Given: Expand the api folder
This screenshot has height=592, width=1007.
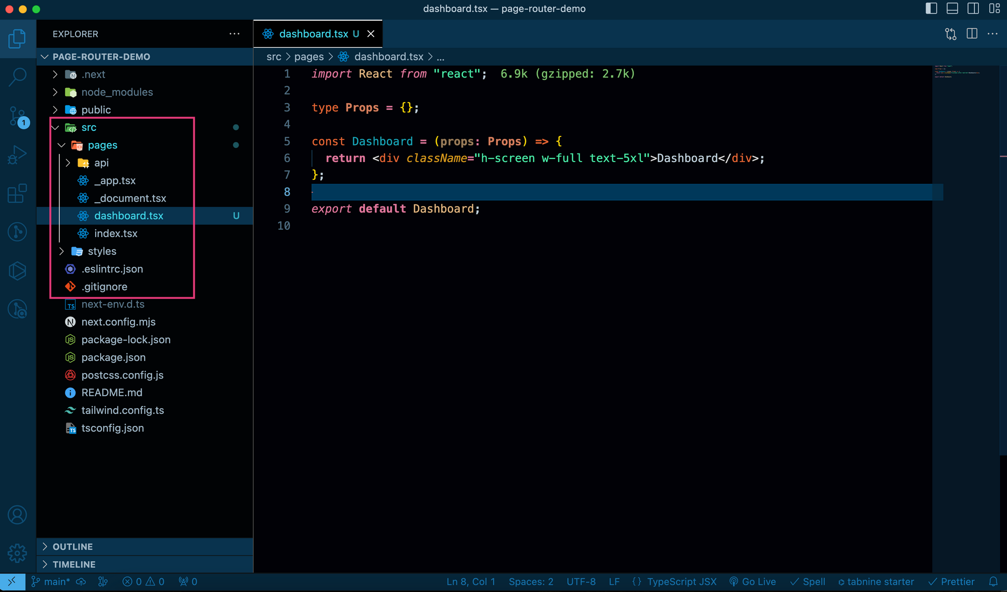Looking at the screenshot, I should click(145, 163).
